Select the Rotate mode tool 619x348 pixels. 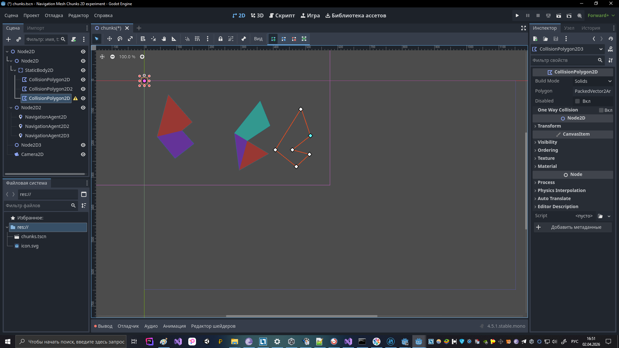pos(120,39)
